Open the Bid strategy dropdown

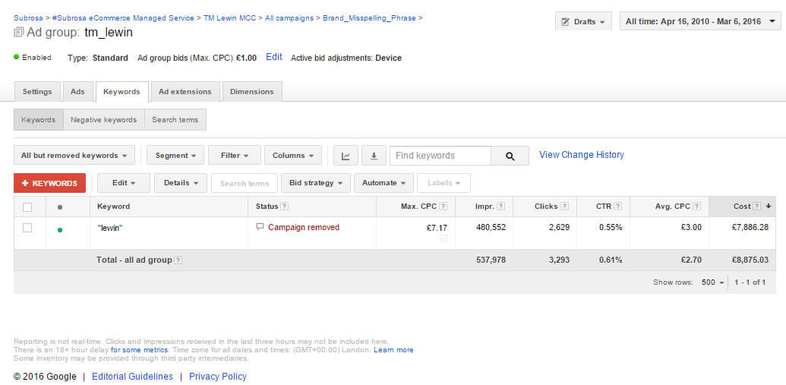[315, 183]
